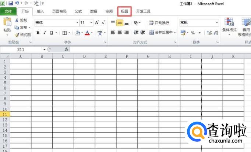
Task: Click the Undo arrow icon
Action: tap(17, 3)
